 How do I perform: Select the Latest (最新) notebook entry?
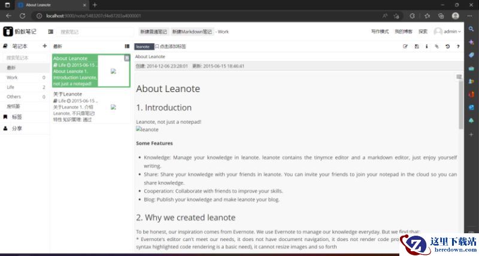pos(25,68)
